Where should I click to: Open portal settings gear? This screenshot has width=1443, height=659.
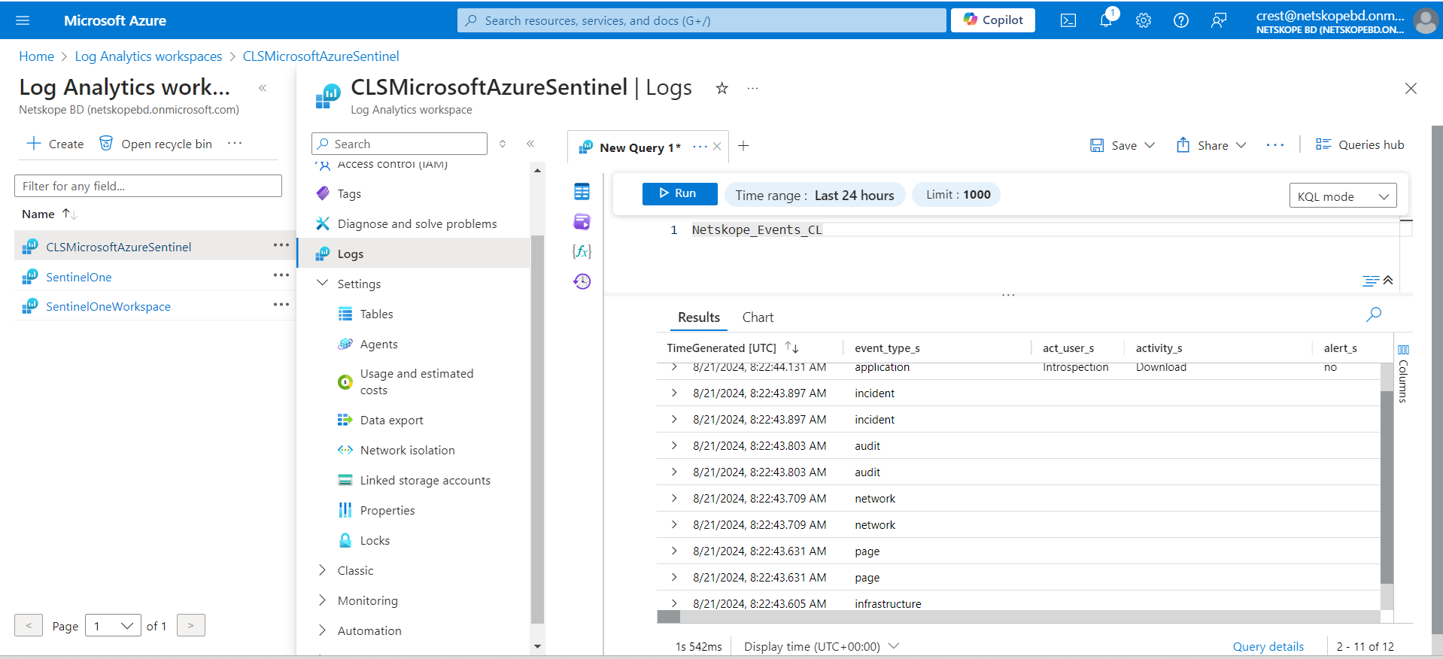pyautogui.click(x=1144, y=20)
